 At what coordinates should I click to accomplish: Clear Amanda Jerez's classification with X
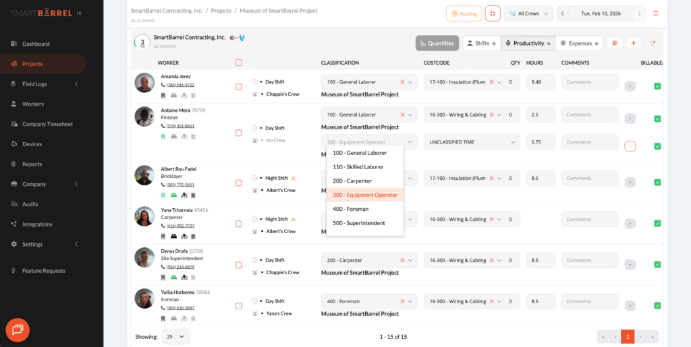(x=402, y=82)
